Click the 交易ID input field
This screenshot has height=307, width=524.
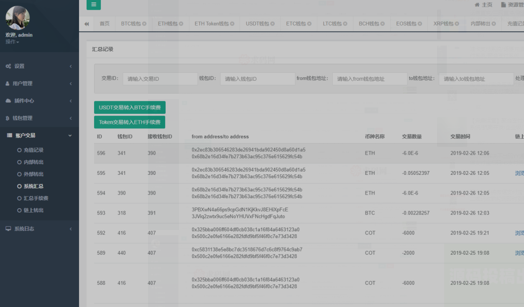pyautogui.click(x=160, y=79)
